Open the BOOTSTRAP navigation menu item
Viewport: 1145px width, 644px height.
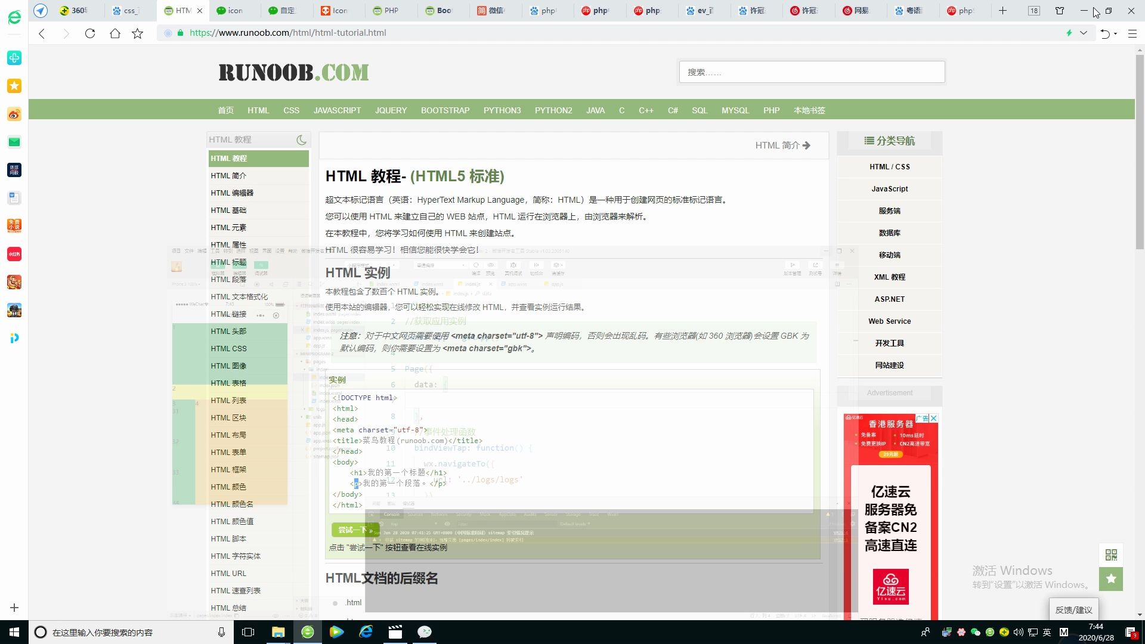(445, 110)
